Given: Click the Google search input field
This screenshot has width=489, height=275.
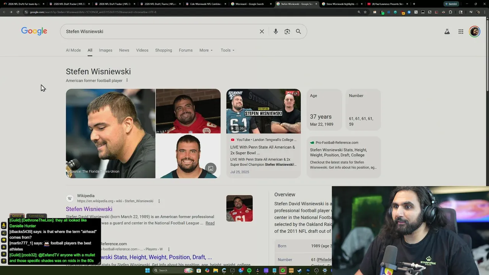Looking at the screenshot, I should pos(160,31).
